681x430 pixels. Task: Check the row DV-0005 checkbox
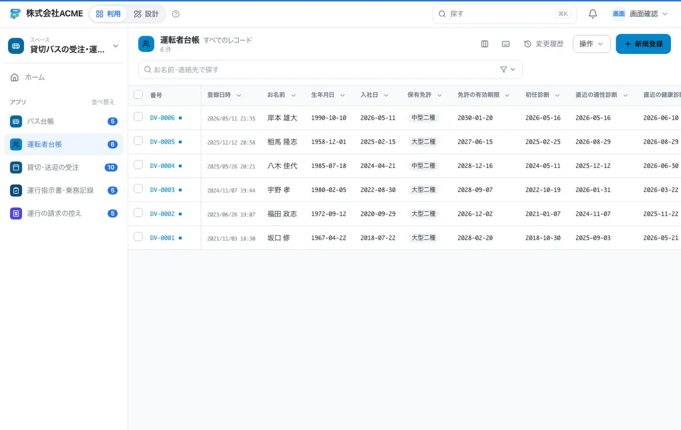tap(138, 140)
